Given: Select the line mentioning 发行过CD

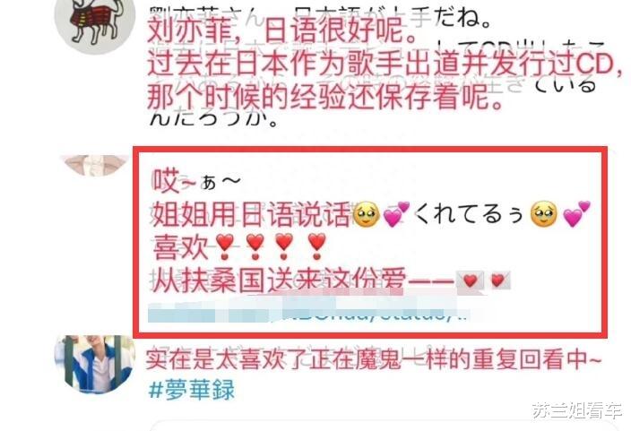Looking at the screenshot, I should [385, 64].
